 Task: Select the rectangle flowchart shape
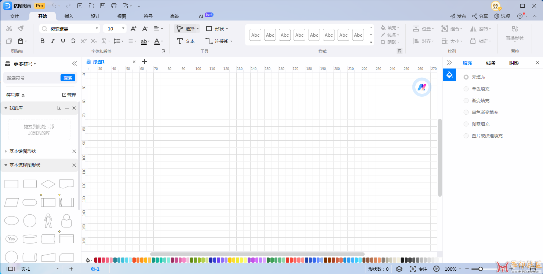point(11,184)
